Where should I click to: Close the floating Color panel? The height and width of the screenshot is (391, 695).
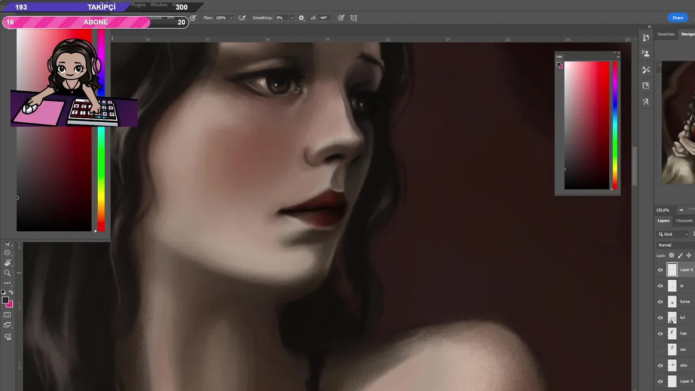click(618, 53)
